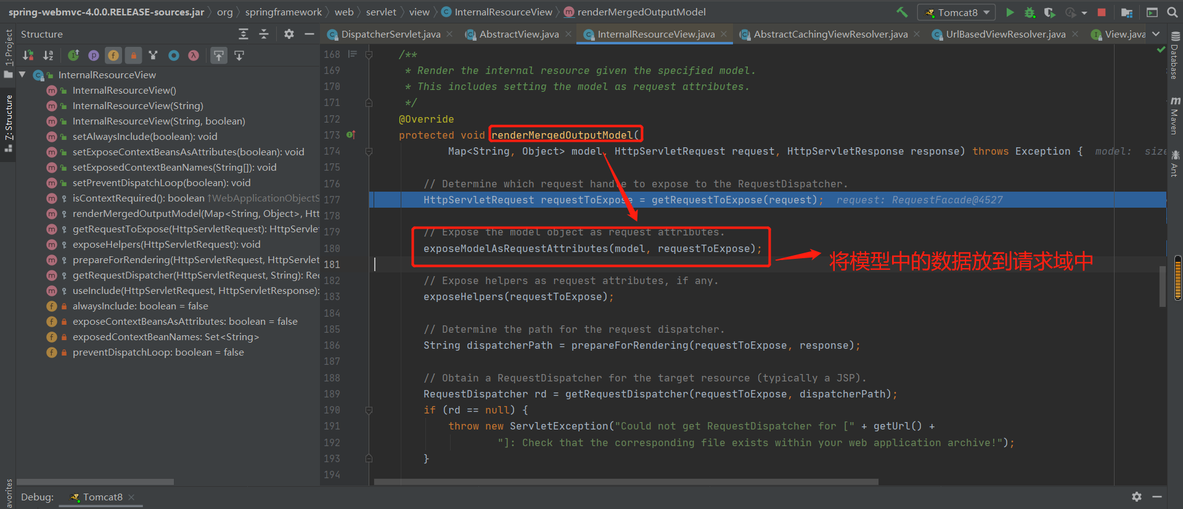Image resolution: width=1183 pixels, height=509 pixels.
Task: Click the spring-webmvc jar breadcrumb
Action: [x=106, y=12]
